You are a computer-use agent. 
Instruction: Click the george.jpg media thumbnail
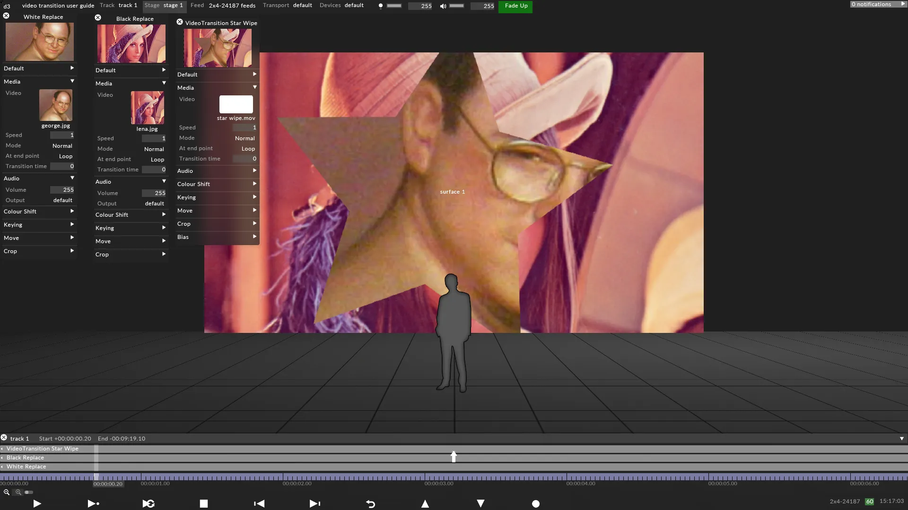pyautogui.click(x=55, y=105)
